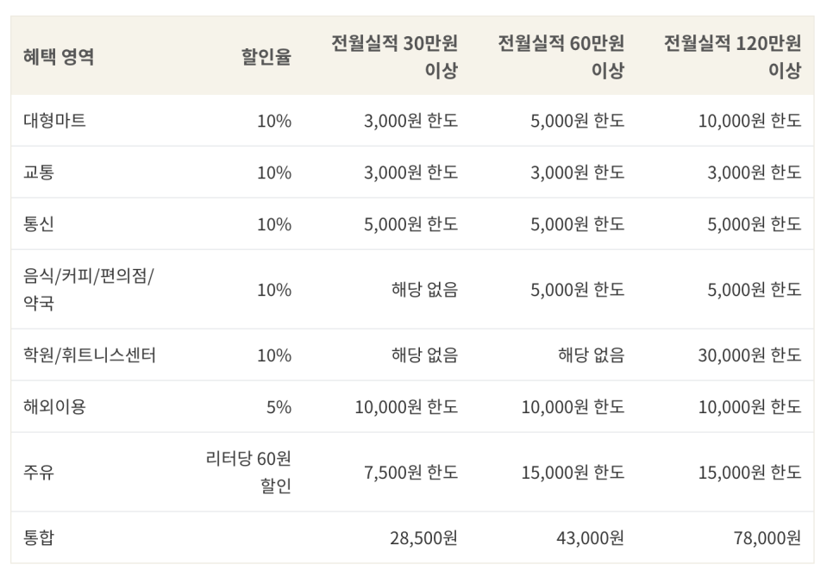Select the 7,500원 한도 cell
833x577 pixels.
tap(410, 473)
